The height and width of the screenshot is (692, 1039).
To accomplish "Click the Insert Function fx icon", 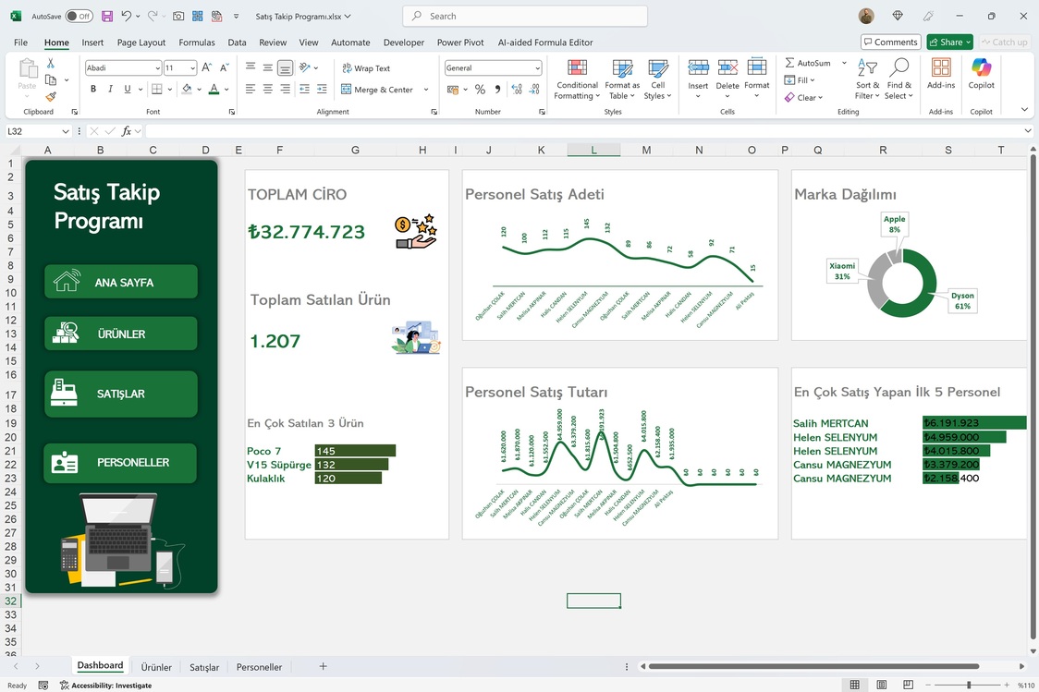I will click(127, 131).
